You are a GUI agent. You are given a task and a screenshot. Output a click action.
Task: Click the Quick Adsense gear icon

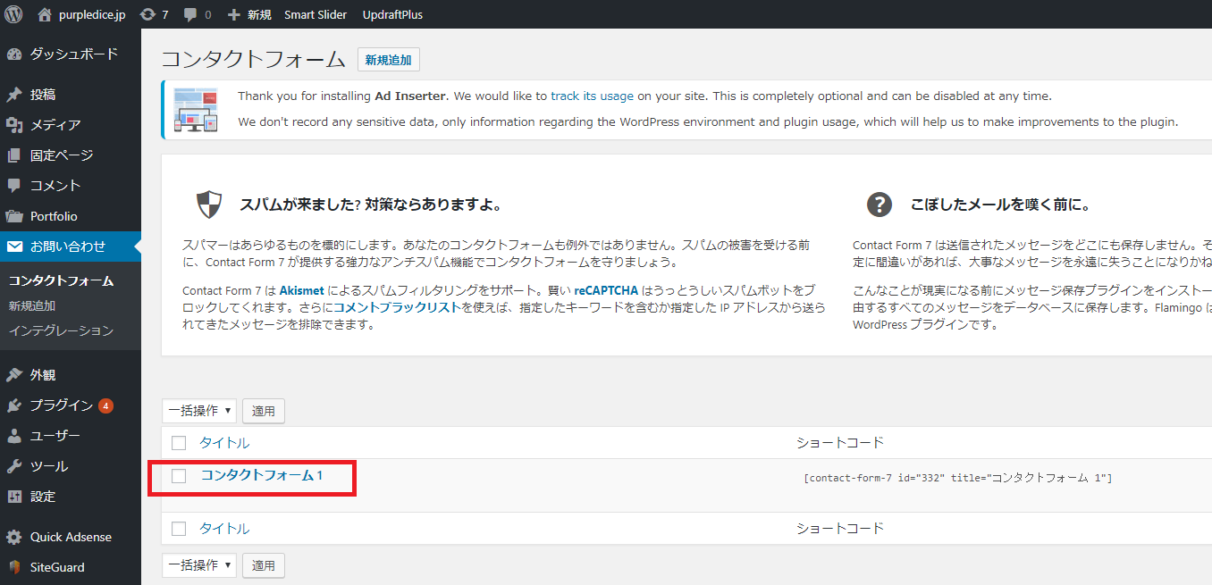[14, 537]
